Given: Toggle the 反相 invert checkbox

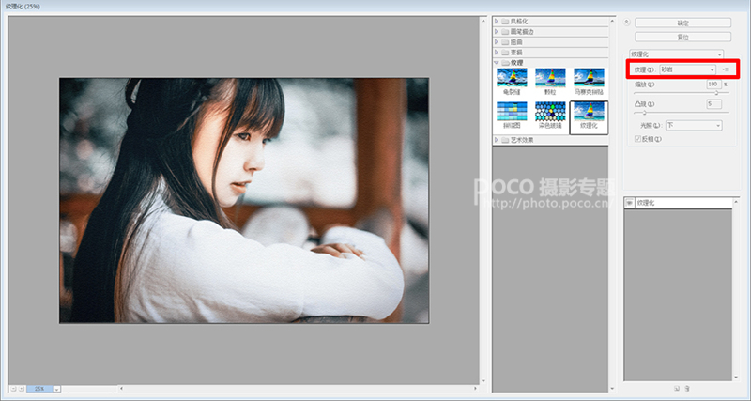Looking at the screenshot, I should point(637,139).
